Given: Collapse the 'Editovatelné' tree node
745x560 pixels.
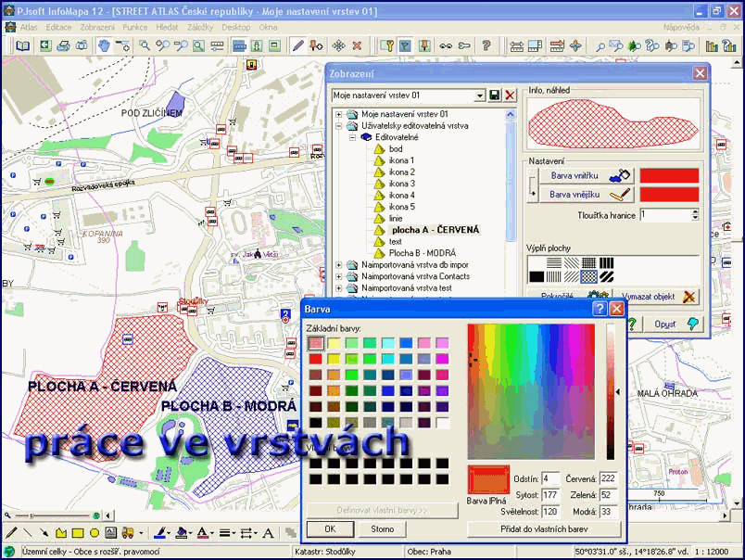Looking at the screenshot, I should [352, 137].
